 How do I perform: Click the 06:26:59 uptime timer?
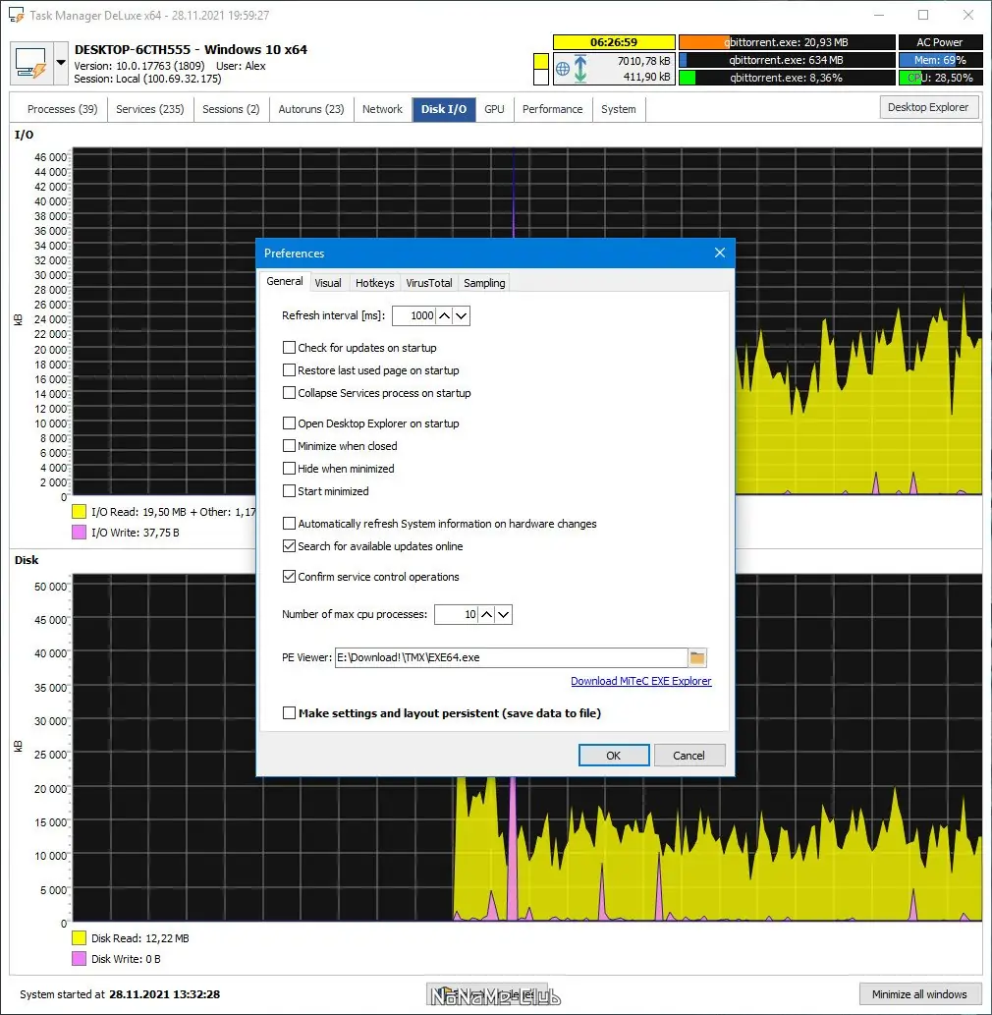coord(614,42)
